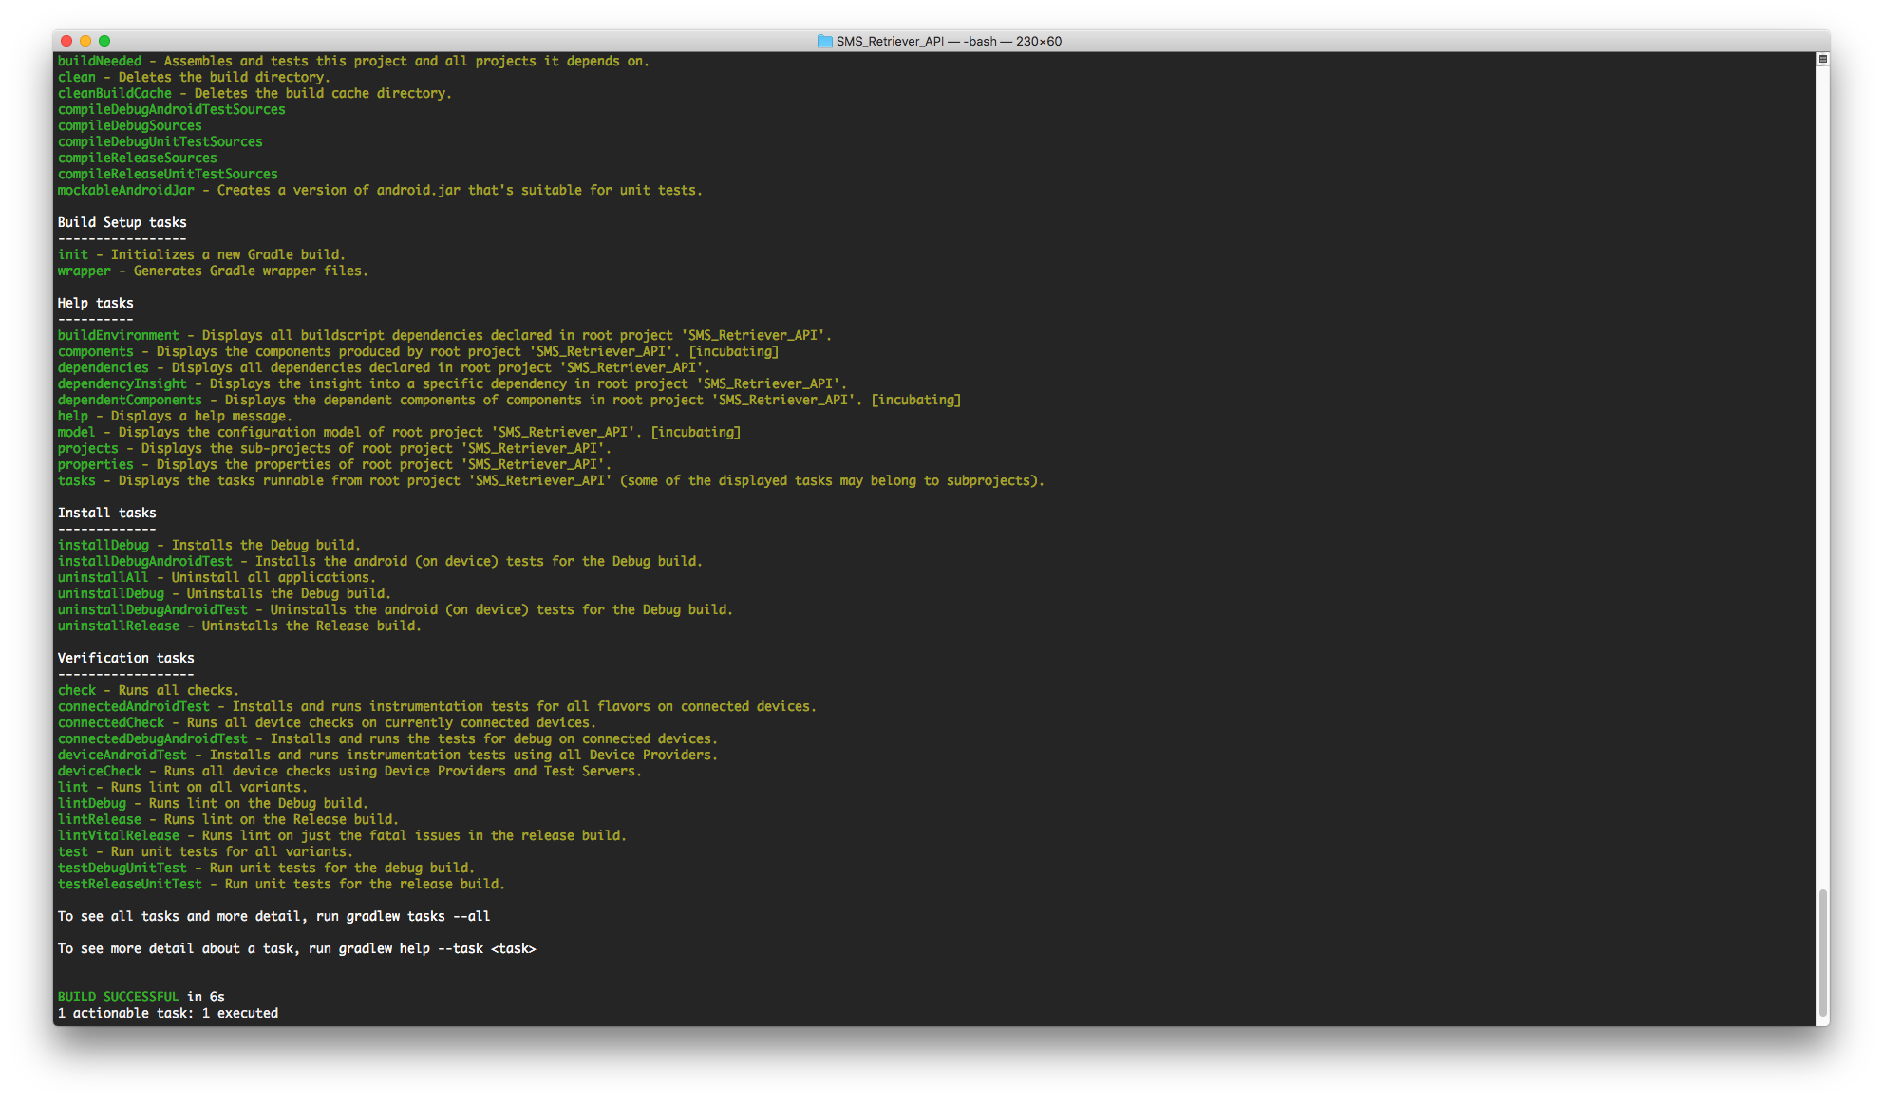Click the 'projects' task name
This screenshot has height=1102, width=1883.
[x=88, y=448]
